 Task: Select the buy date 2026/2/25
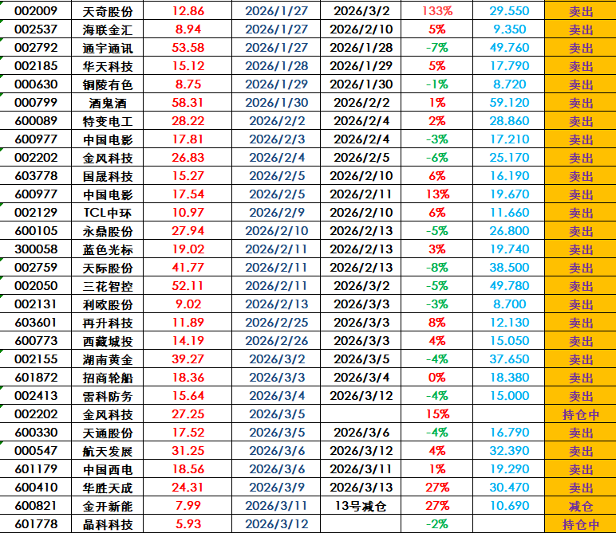[x=277, y=323]
